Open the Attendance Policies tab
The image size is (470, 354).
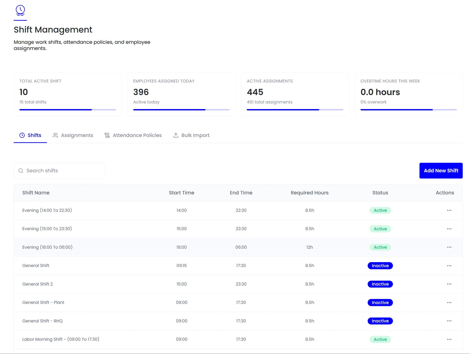133,135
